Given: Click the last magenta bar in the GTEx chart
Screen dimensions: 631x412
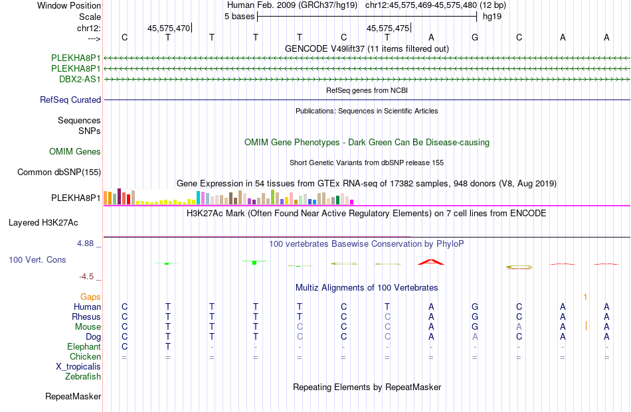Looking at the screenshot, I should coord(352,202).
